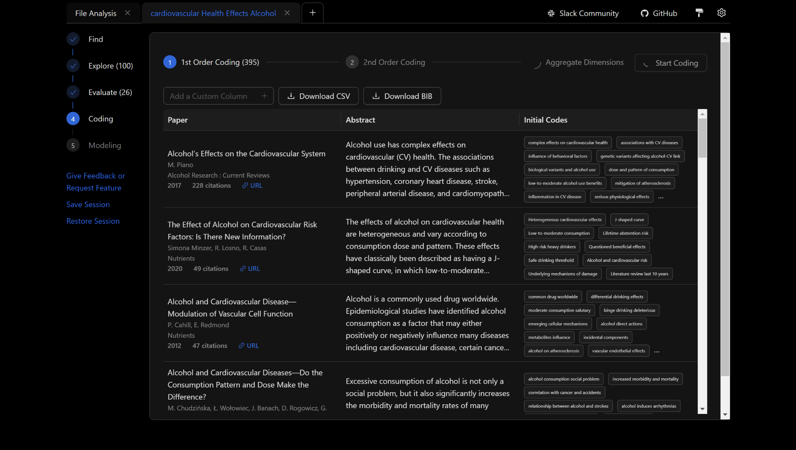Go to the Find step
This screenshot has height=450, width=796.
(x=96, y=39)
